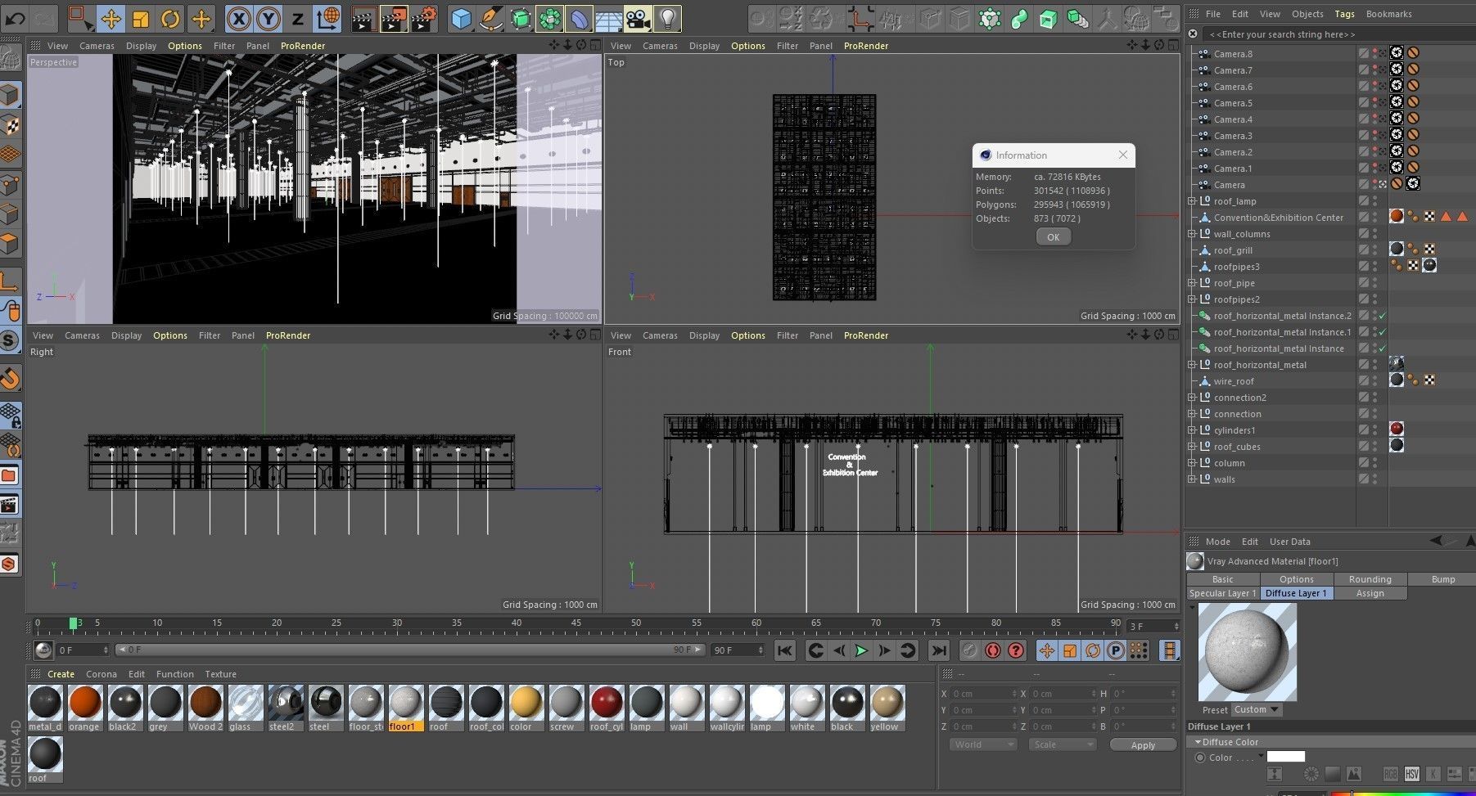Click the red axis corner icon in toolbar

coord(860,18)
